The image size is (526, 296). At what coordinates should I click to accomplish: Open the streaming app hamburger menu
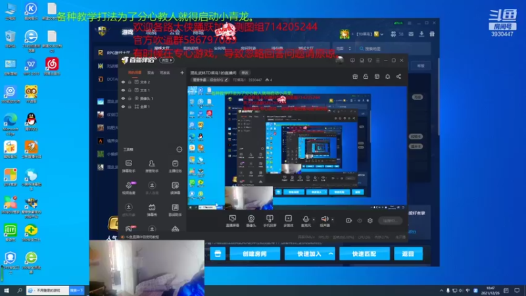377,61
